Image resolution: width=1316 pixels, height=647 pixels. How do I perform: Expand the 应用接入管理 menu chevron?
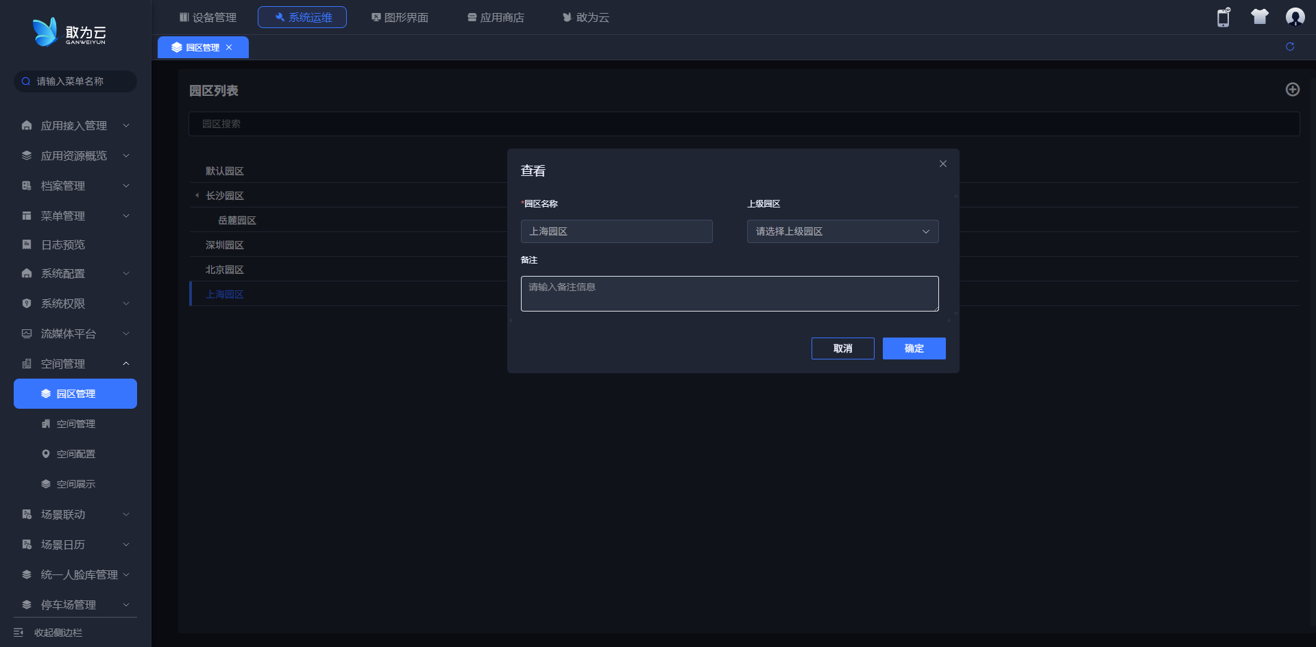tap(126, 125)
